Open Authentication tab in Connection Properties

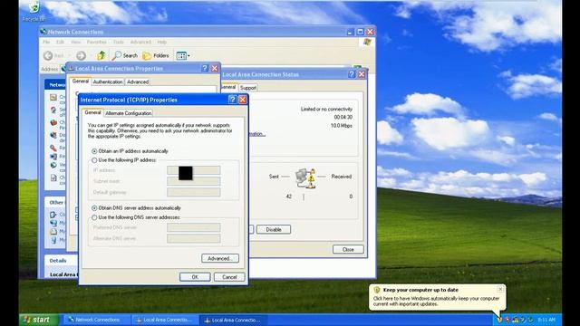tap(108, 81)
